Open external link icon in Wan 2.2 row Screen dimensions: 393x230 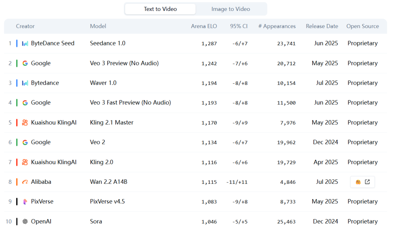[x=367, y=182]
